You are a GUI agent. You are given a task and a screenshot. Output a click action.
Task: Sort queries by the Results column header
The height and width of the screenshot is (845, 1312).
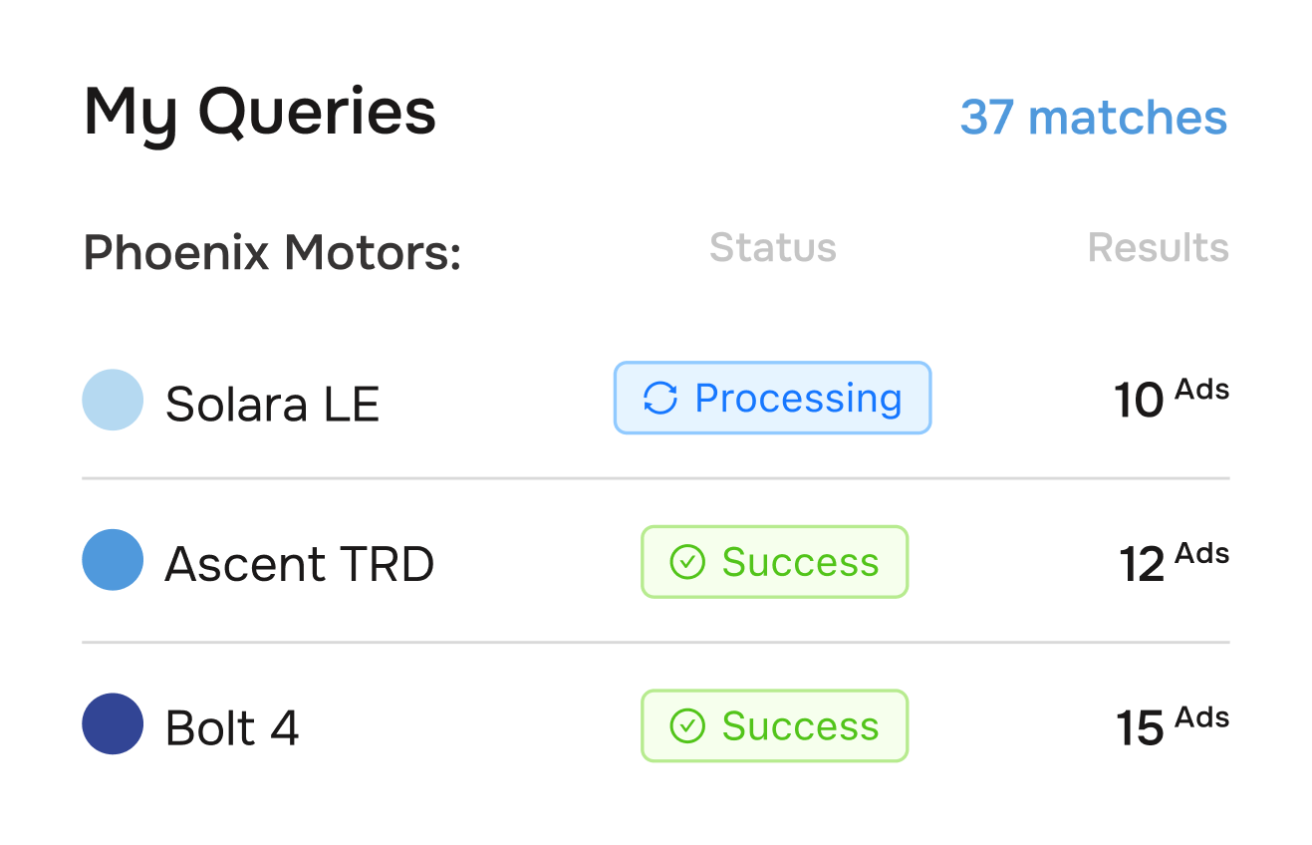coord(1159,248)
